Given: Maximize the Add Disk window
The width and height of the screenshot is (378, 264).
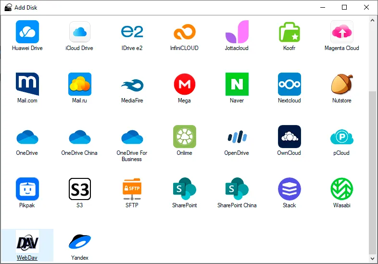Looking at the screenshot, I should 344,8.
